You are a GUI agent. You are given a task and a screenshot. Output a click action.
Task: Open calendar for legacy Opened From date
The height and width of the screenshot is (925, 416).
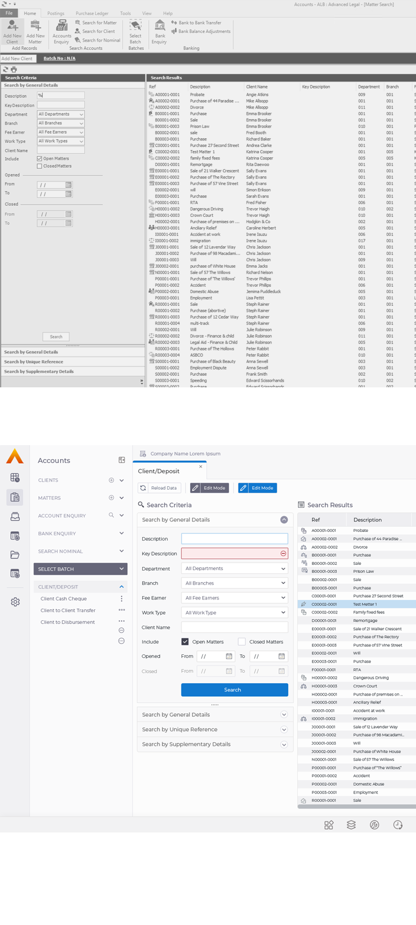[x=69, y=185]
